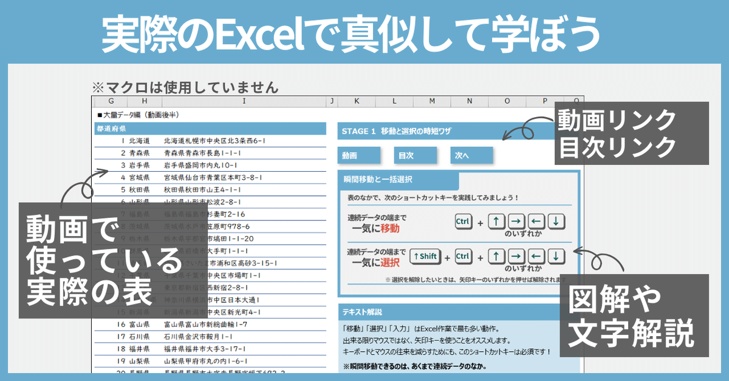Click the up-arrow key icon in the selection shortcut
729x381 pixels.
496,255
